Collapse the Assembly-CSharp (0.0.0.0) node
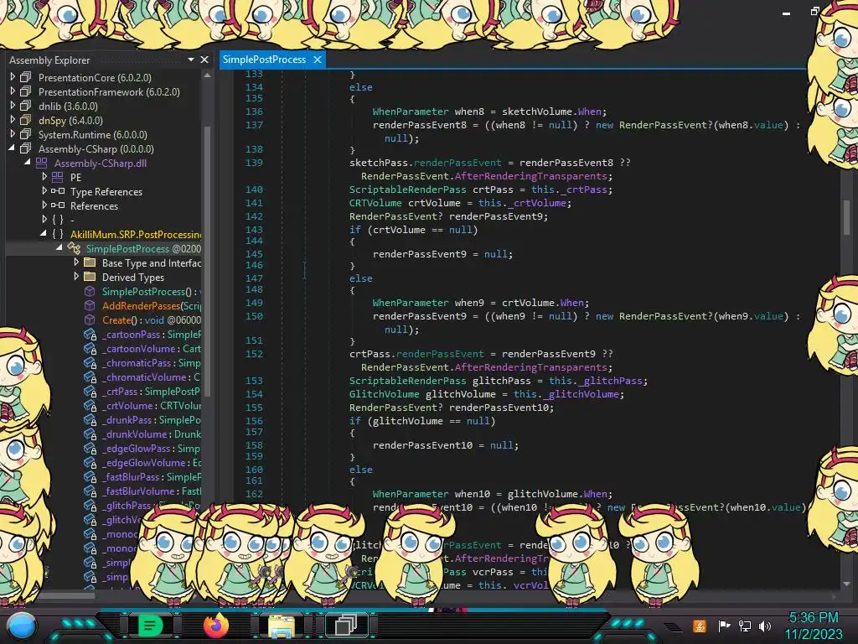 click(12, 148)
